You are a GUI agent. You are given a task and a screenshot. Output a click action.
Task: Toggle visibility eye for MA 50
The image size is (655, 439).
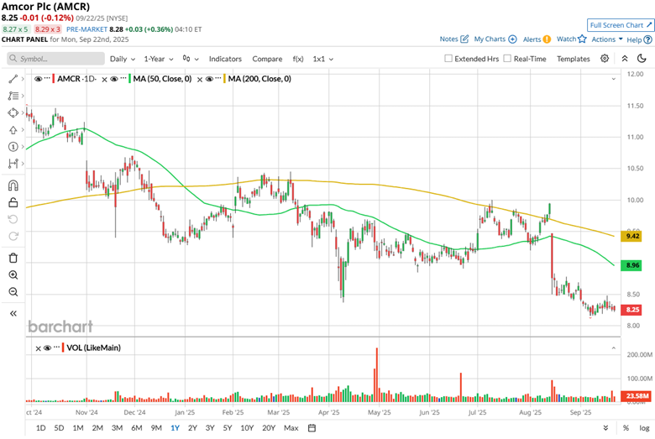pos(114,79)
